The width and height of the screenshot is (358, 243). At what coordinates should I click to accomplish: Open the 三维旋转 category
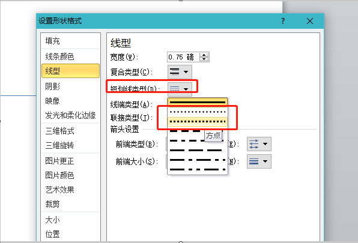[x=70, y=145]
